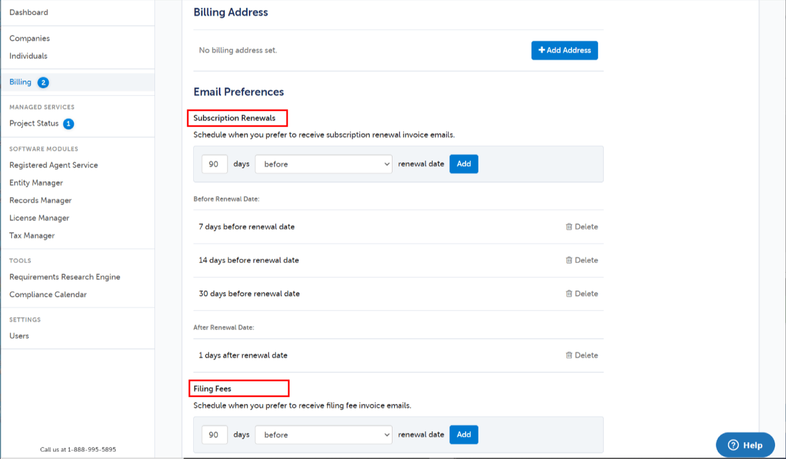
Task: Click the 'Subscription Renewals' heading
Action: coord(234,118)
